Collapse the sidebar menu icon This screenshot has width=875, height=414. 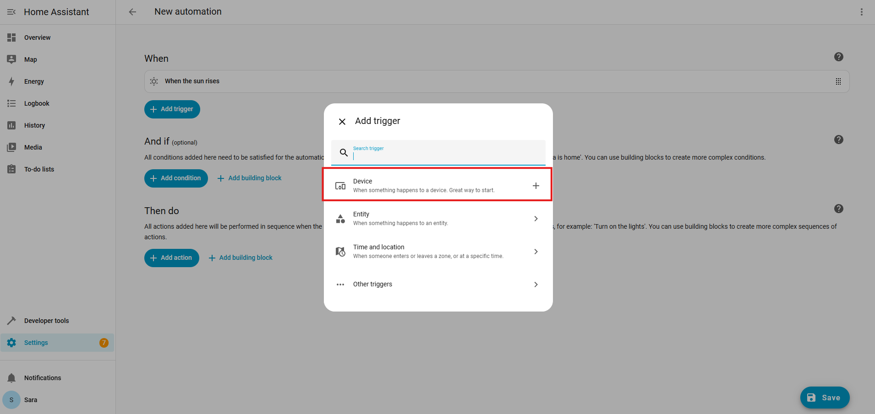tap(11, 12)
